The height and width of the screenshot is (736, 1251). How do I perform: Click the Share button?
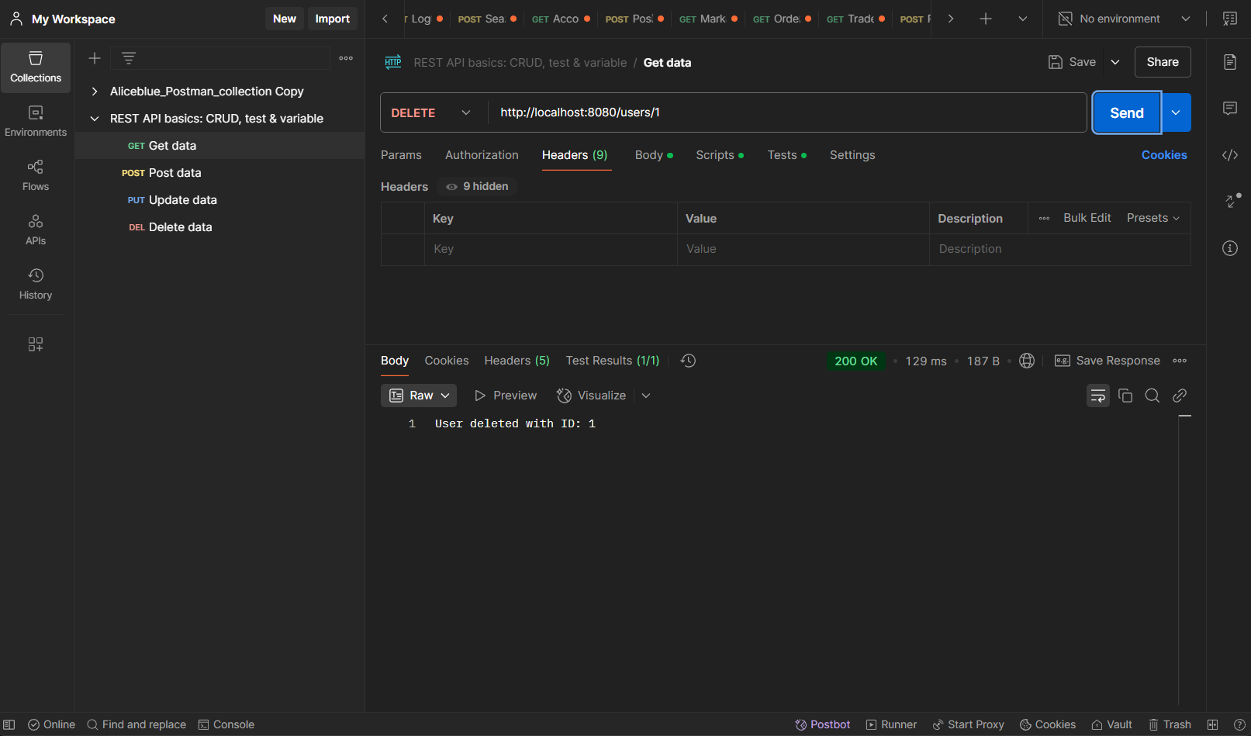(1163, 62)
